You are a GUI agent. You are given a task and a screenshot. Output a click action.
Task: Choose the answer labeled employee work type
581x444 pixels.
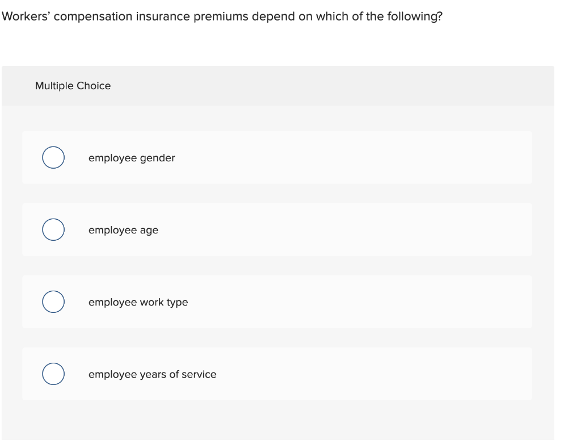click(x=138, y=302)
